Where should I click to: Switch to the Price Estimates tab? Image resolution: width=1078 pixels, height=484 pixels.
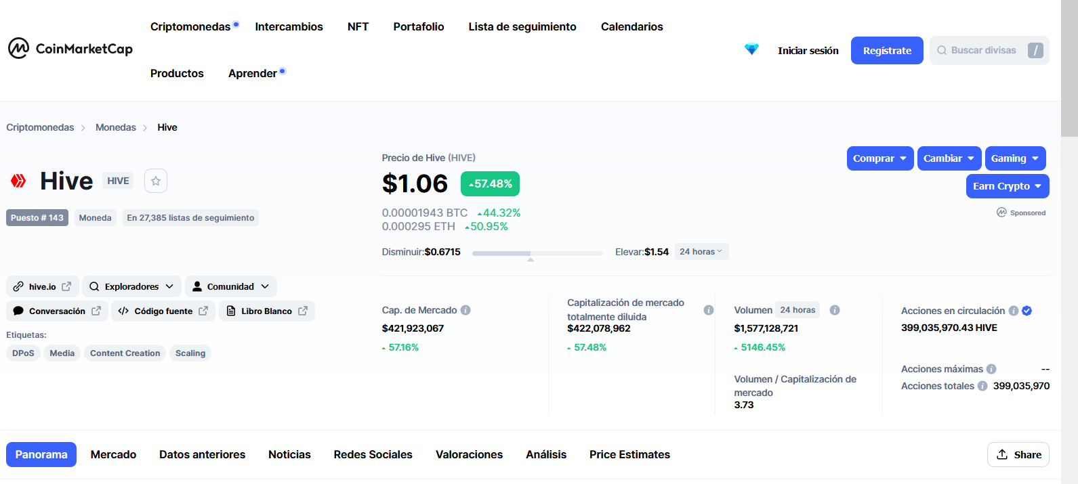point(630,455)
